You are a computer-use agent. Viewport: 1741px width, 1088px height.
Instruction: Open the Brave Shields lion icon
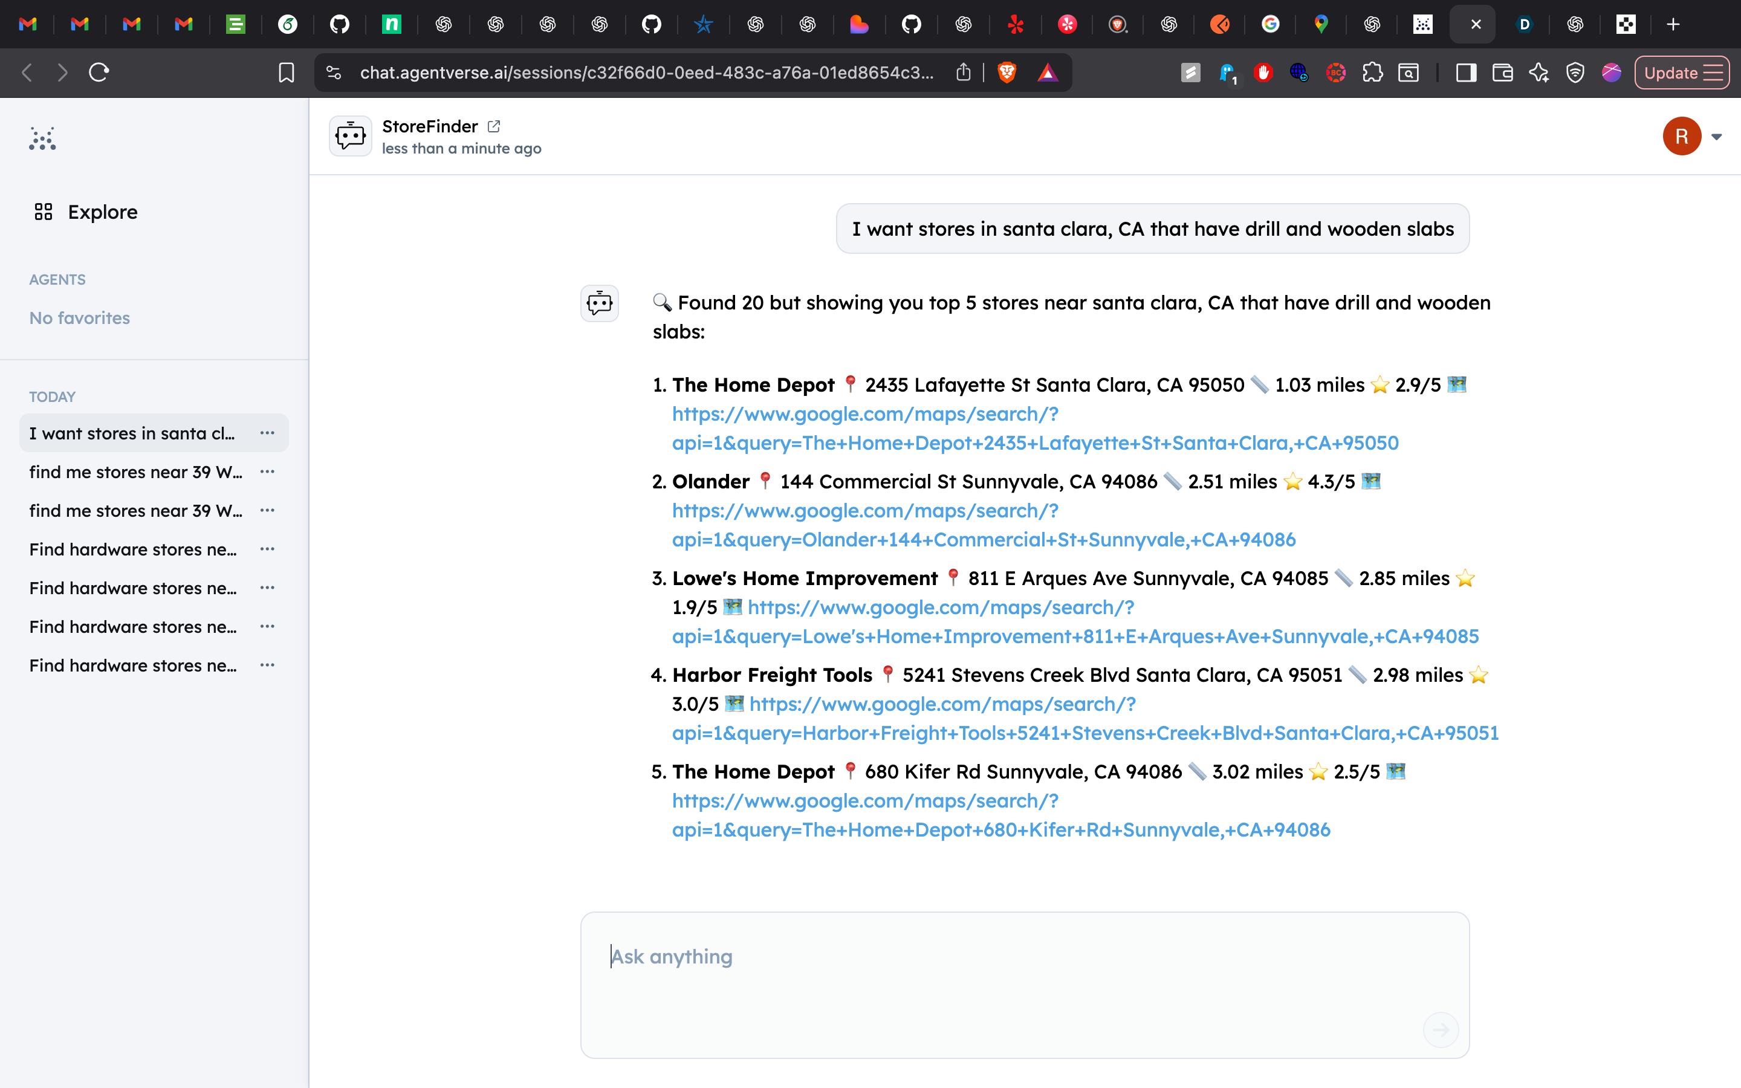(1007, 73)
